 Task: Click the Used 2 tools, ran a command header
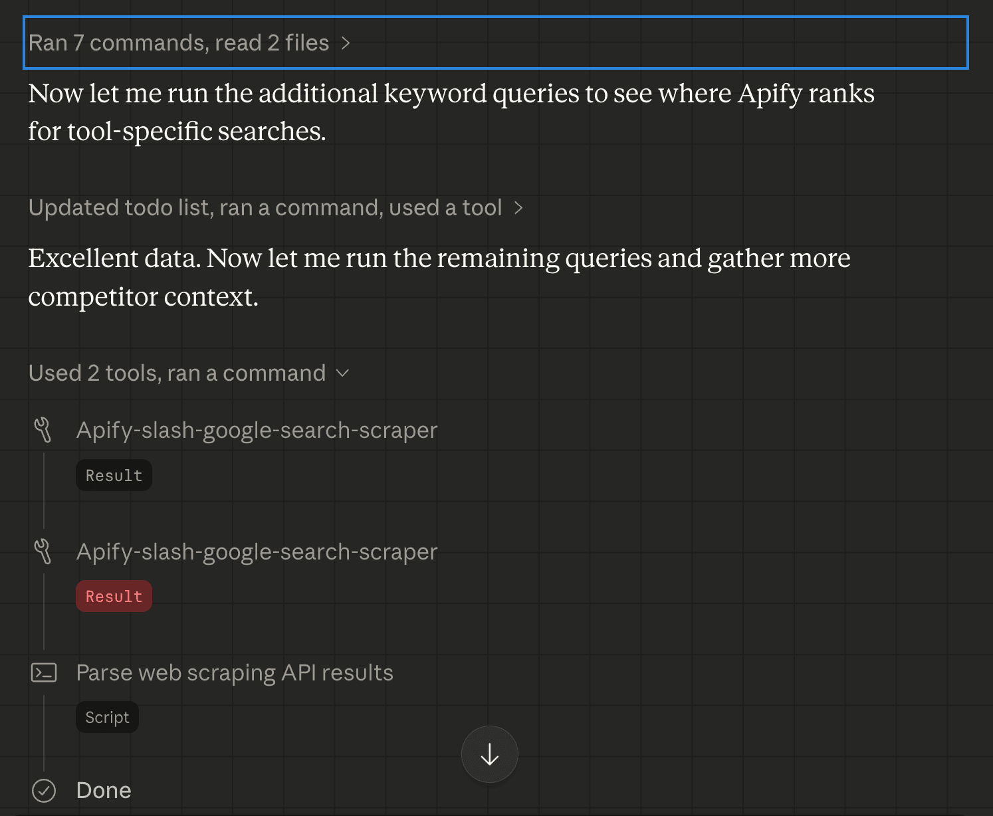point(177,373)
